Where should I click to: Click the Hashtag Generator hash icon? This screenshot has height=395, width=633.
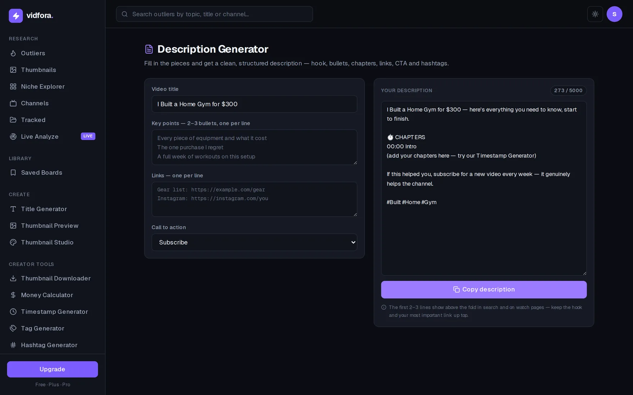click(13, 345)
